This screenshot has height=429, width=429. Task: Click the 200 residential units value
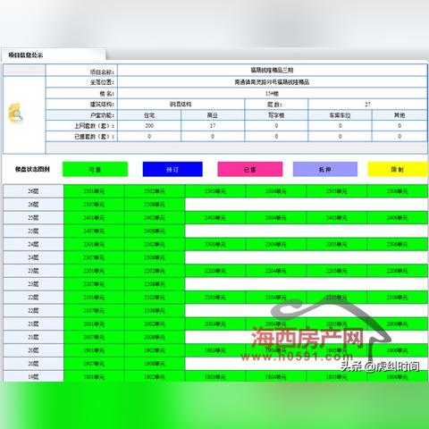point(149,126)
